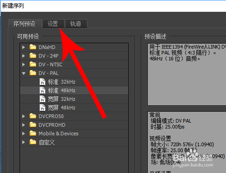The width and height of the screenshot is (226, 173).
Task: Switch to the 设置 tab
Action: (53, 24)
